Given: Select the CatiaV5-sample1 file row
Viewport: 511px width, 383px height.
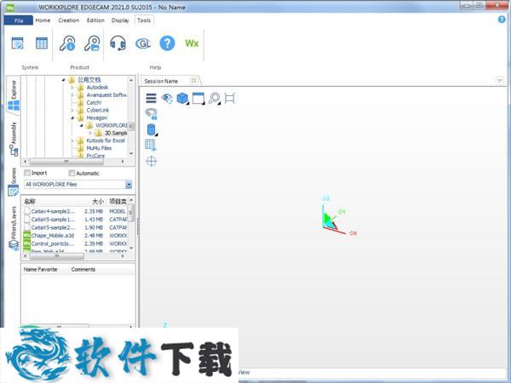Looking at the screenshot, I should (x=76, y=220).
